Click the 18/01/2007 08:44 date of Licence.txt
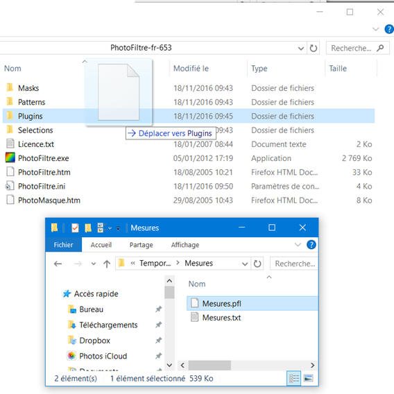Viewport: 394px width, 394px height. (203, 144)
